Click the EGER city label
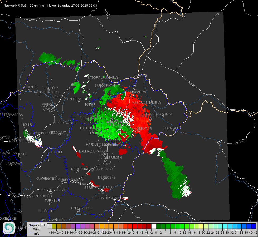 coord(27,124)
